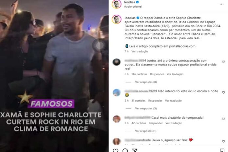Open the commenter avatar beside 'Casal mais aleatório'

pos(117,119)
